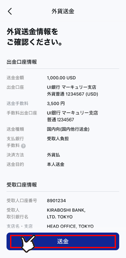Tap the 本人送金 transfer purpose value
Viewport: 126px width, 258px height.
pyautogui.click(x=55, y=164)
